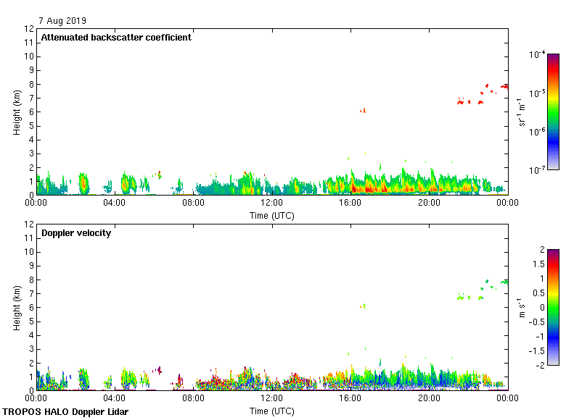Click the 12:00 tick on the Doppler velocity plot
566x420 pixels.
coord(272,399)
